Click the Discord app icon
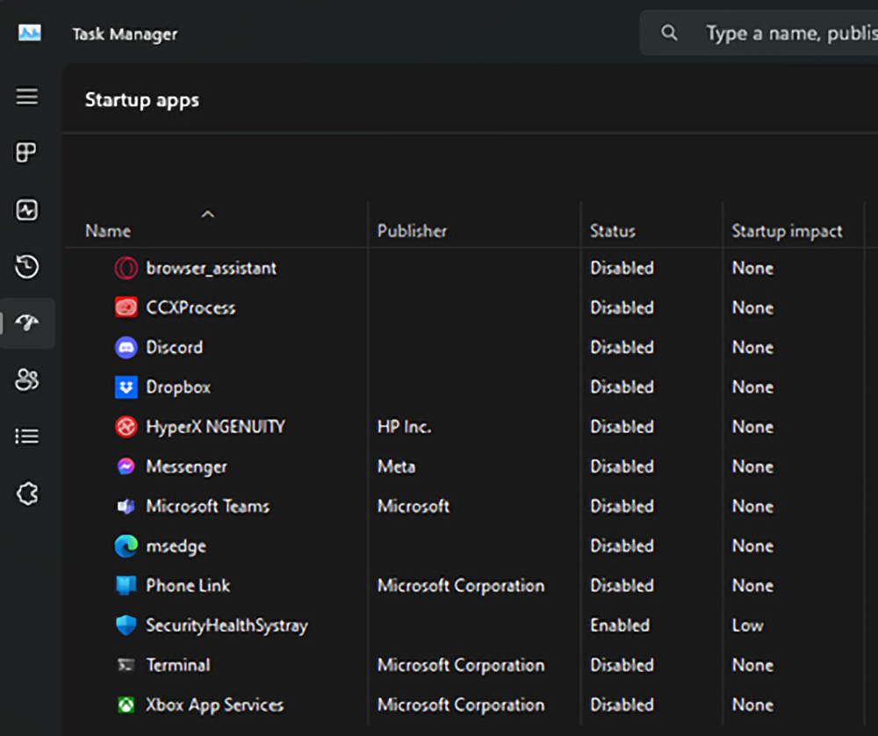The width and height of the screenshot is (878, 736). coord(126,347)
